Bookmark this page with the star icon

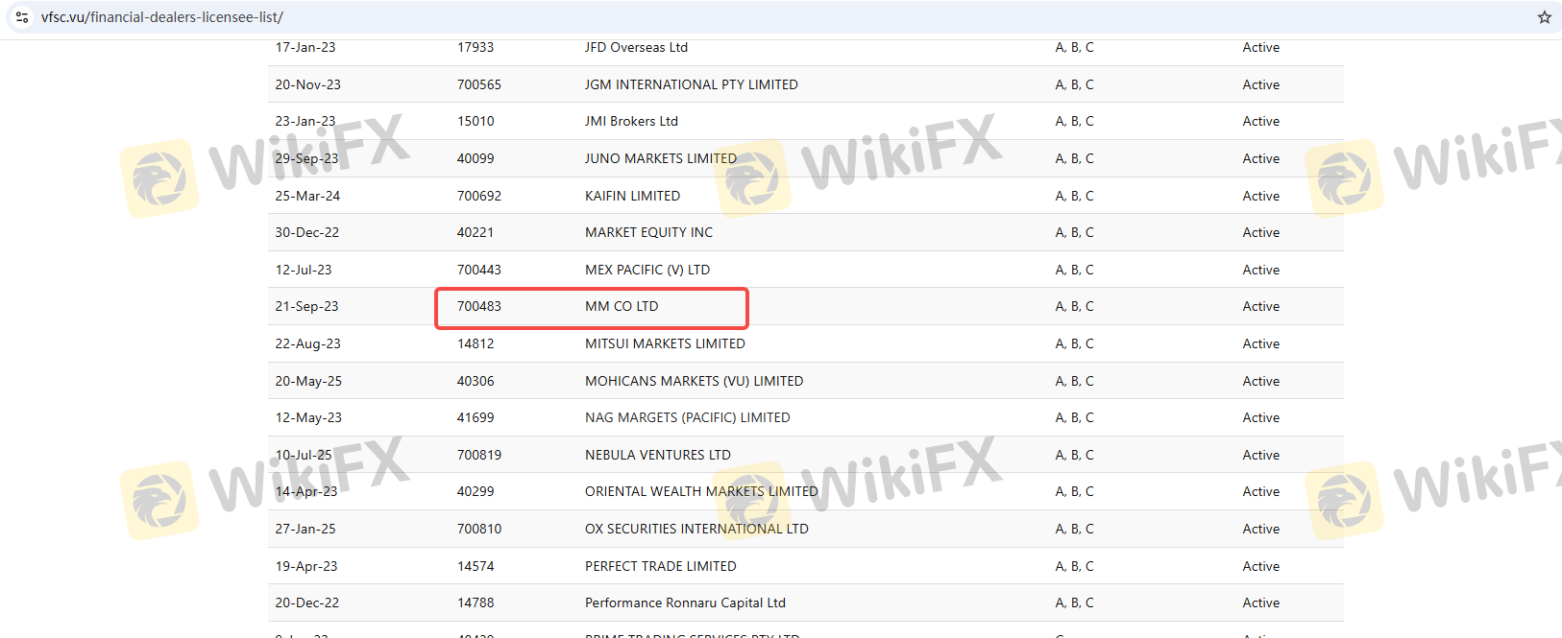click(1544, 17)
